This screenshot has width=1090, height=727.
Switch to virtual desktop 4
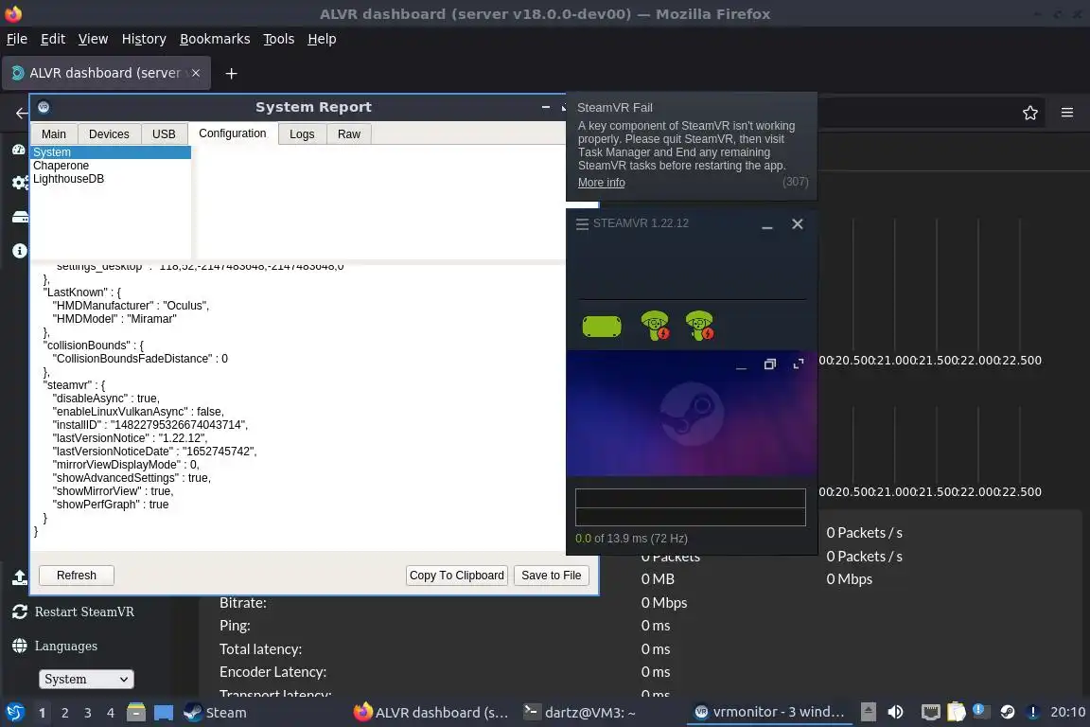111,713
